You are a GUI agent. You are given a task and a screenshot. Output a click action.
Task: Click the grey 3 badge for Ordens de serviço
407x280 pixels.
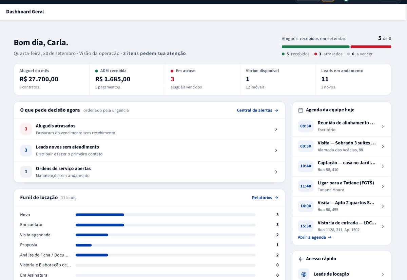coord(26,172)
